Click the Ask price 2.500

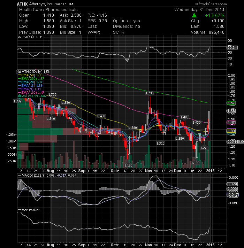(x=76, y=15)
